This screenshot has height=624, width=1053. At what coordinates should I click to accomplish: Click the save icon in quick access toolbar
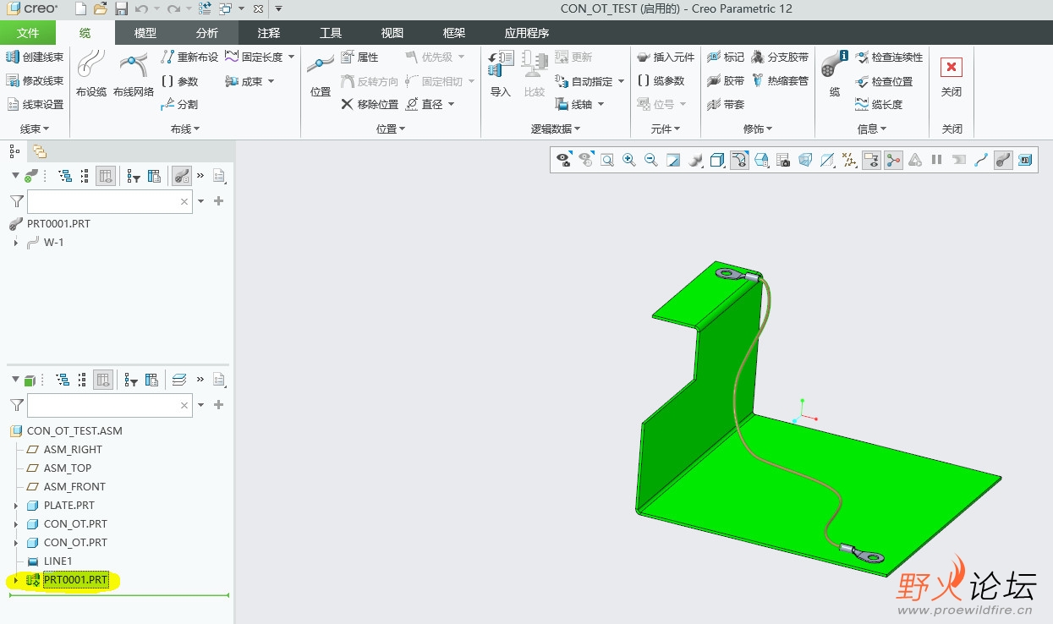pos(121,9)
